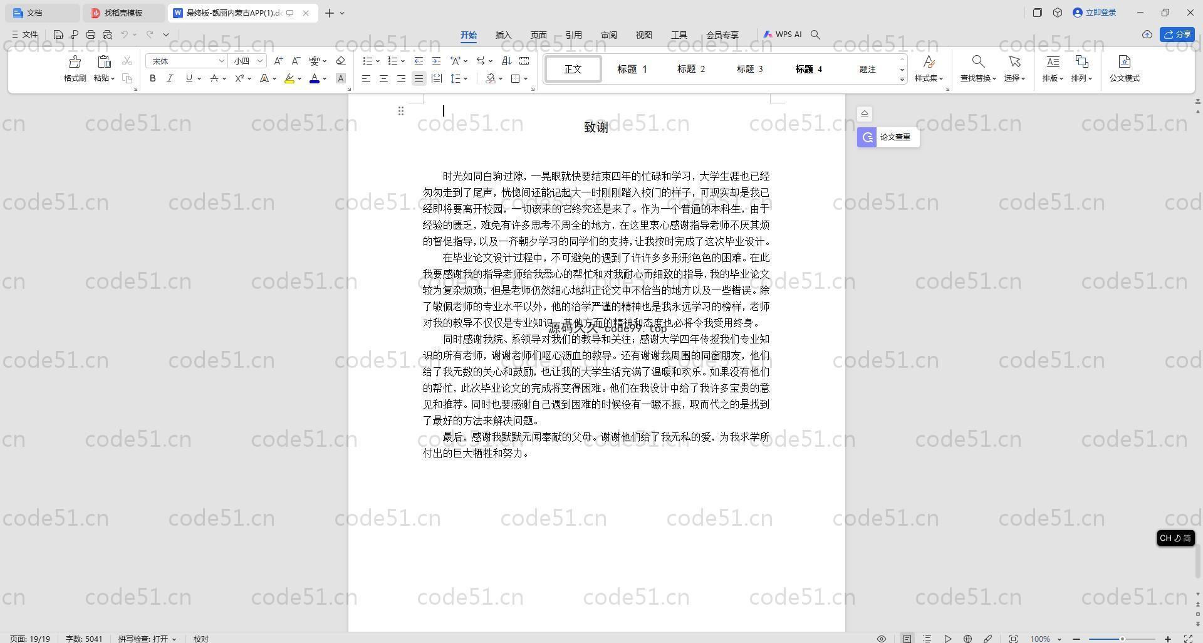Click the font color swatch (blue A)
Screen dimensions: 1203x643
click(315, 78)
